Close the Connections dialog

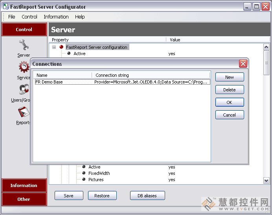tap(243, 64)
